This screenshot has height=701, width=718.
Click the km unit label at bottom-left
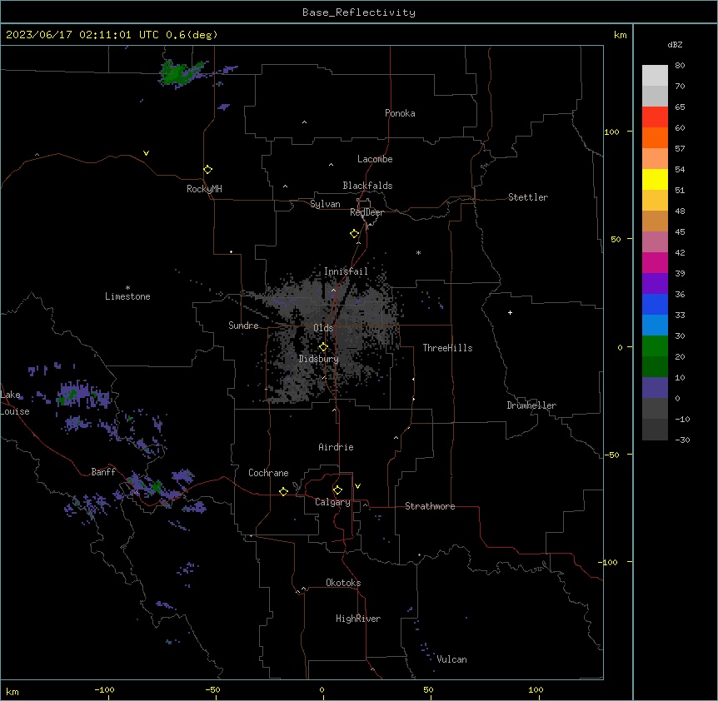click(x=12, y=691)
